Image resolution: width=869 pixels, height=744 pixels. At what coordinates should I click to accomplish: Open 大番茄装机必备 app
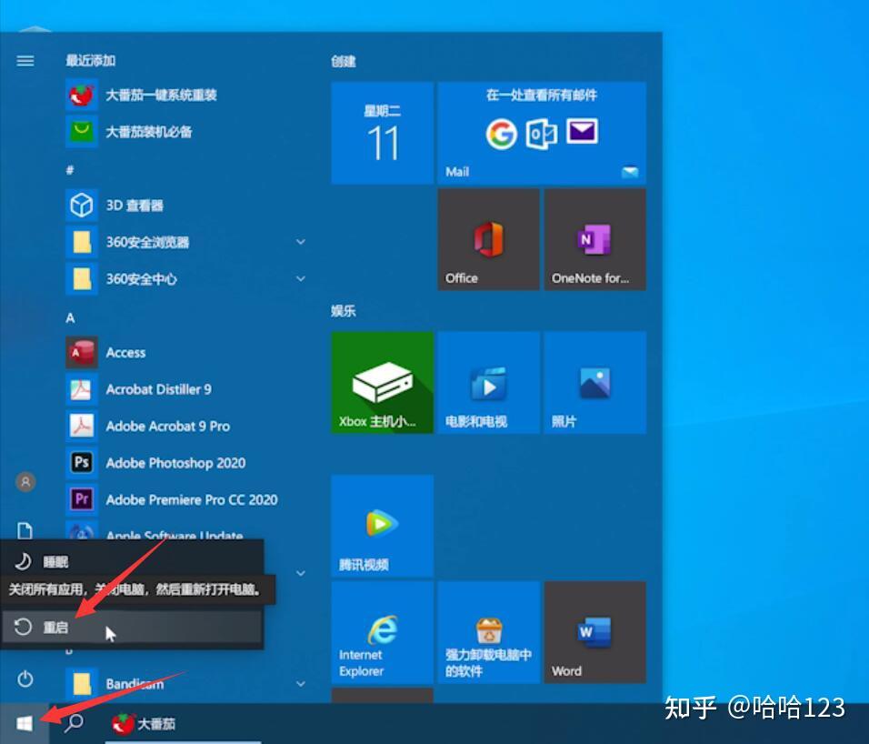tap(185, 132)
